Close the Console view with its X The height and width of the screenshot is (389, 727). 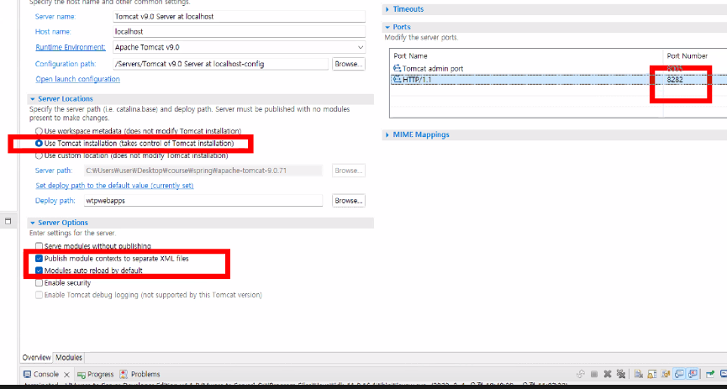coord(66,375)
